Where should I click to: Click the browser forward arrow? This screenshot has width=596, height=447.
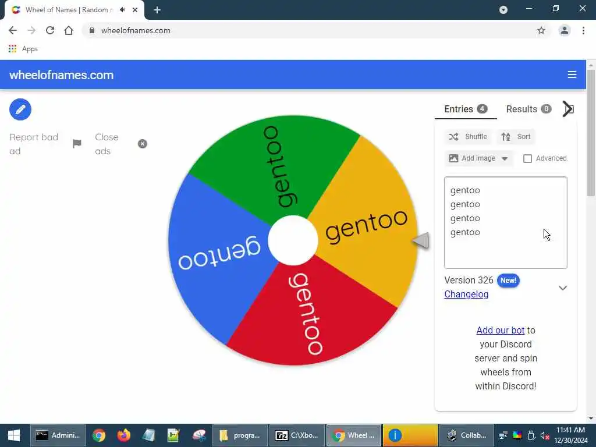(31, 30)
